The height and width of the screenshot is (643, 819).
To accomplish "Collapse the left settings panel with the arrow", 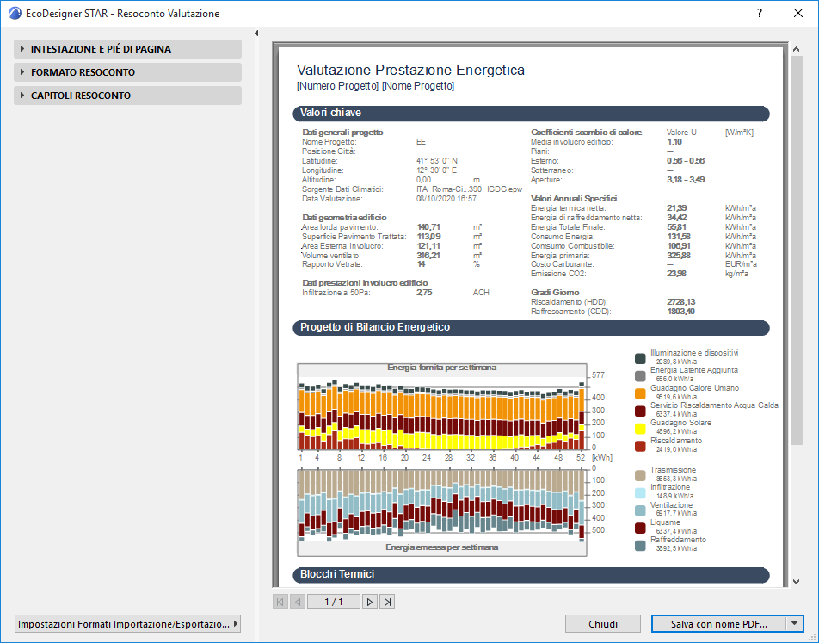I will click(256, 33).
